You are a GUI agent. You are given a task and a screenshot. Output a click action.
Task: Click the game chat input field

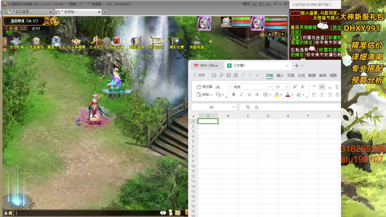87,213
